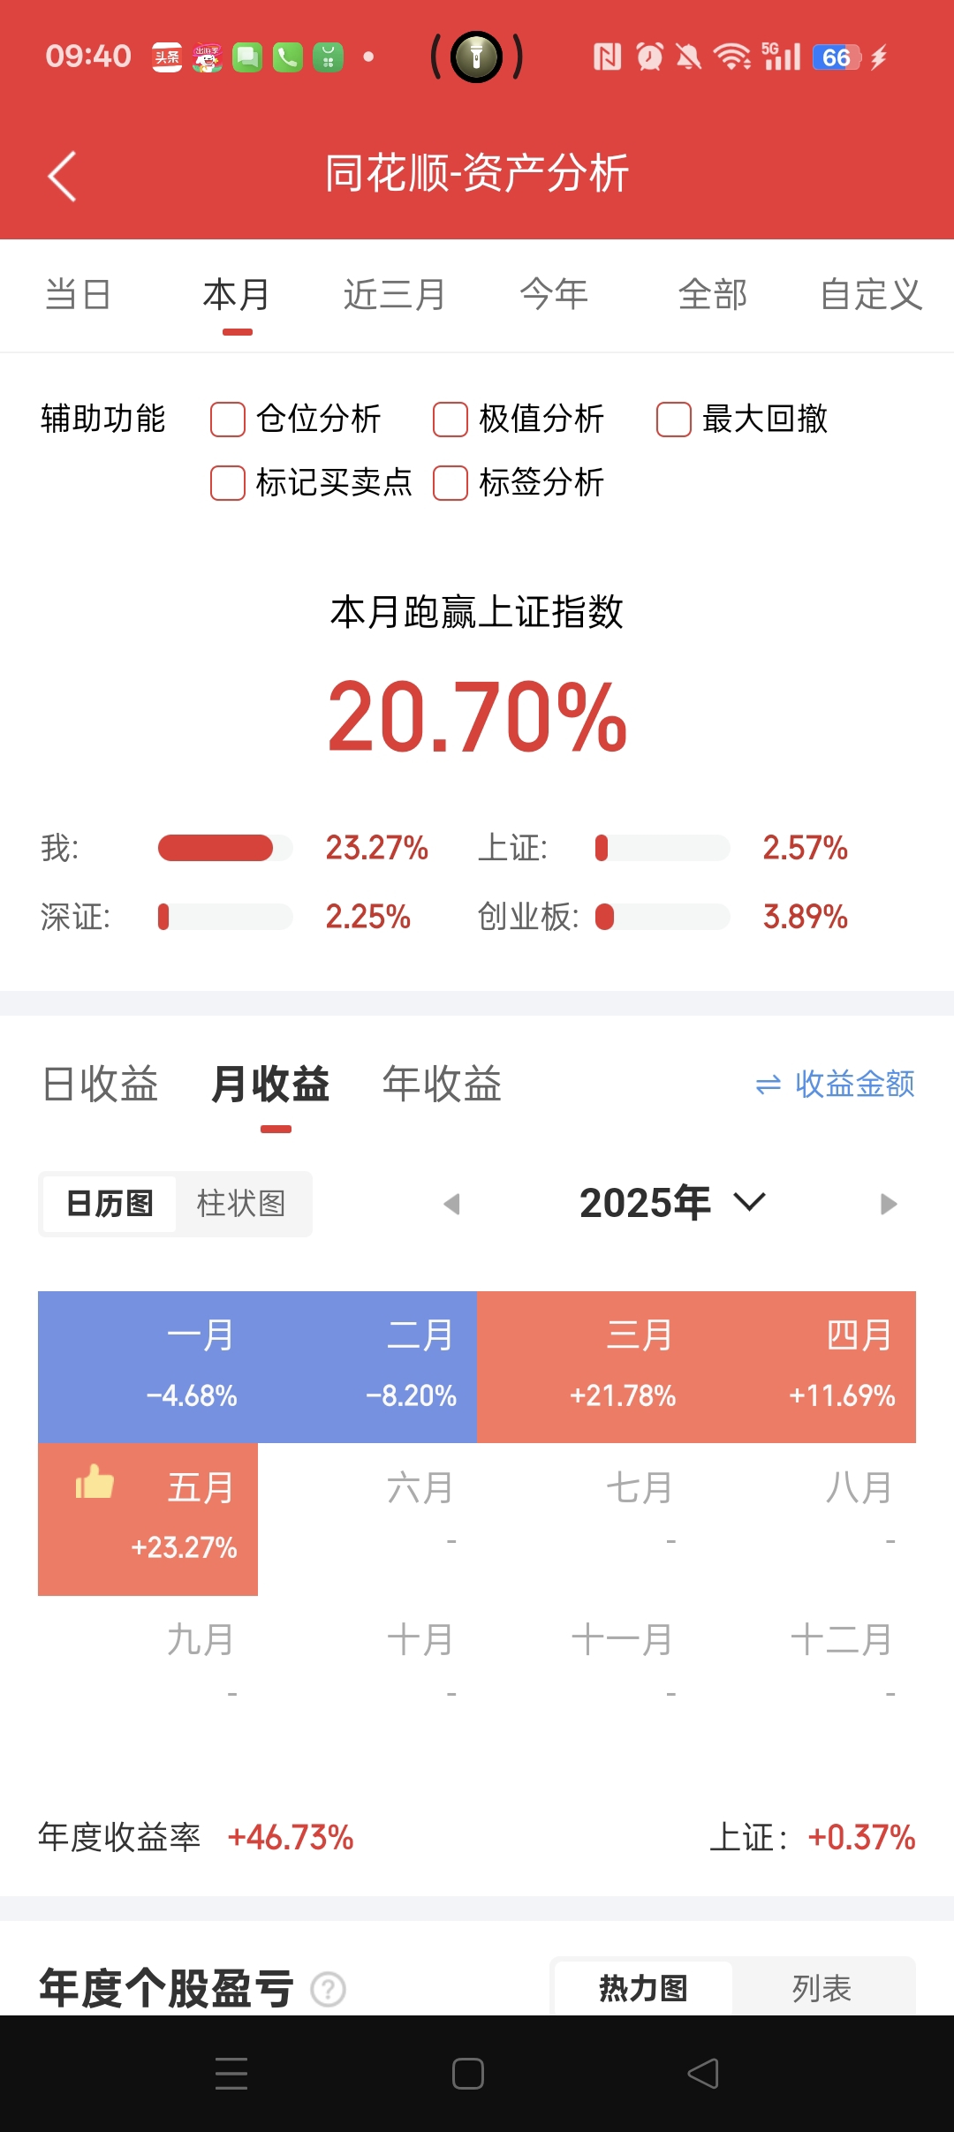Go back using the header arrow

[62, 176]
